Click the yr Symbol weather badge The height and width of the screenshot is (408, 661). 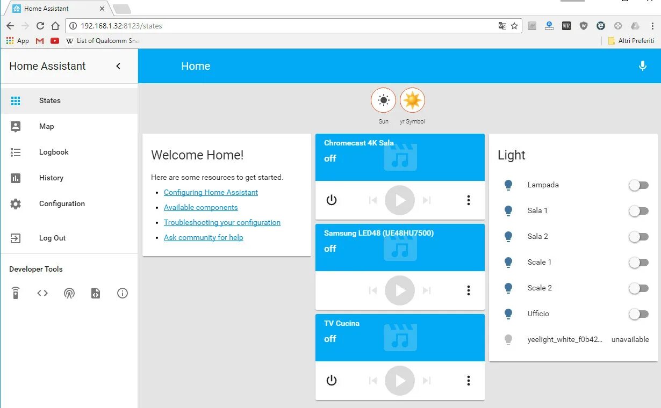(412, 100)
